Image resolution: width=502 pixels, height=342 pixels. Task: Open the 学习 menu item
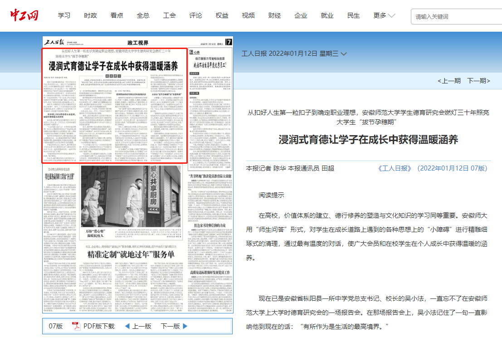point(64,15)
